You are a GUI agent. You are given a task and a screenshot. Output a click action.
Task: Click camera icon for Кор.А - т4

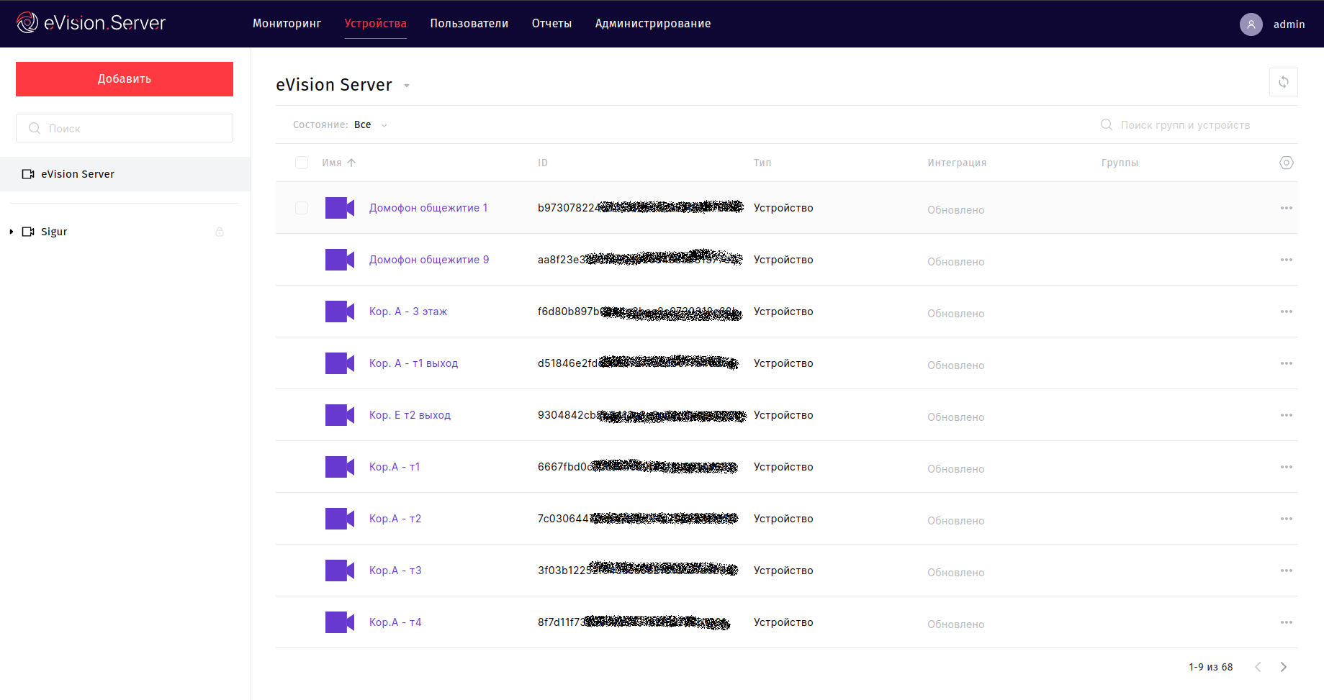[x=340, y=622]
